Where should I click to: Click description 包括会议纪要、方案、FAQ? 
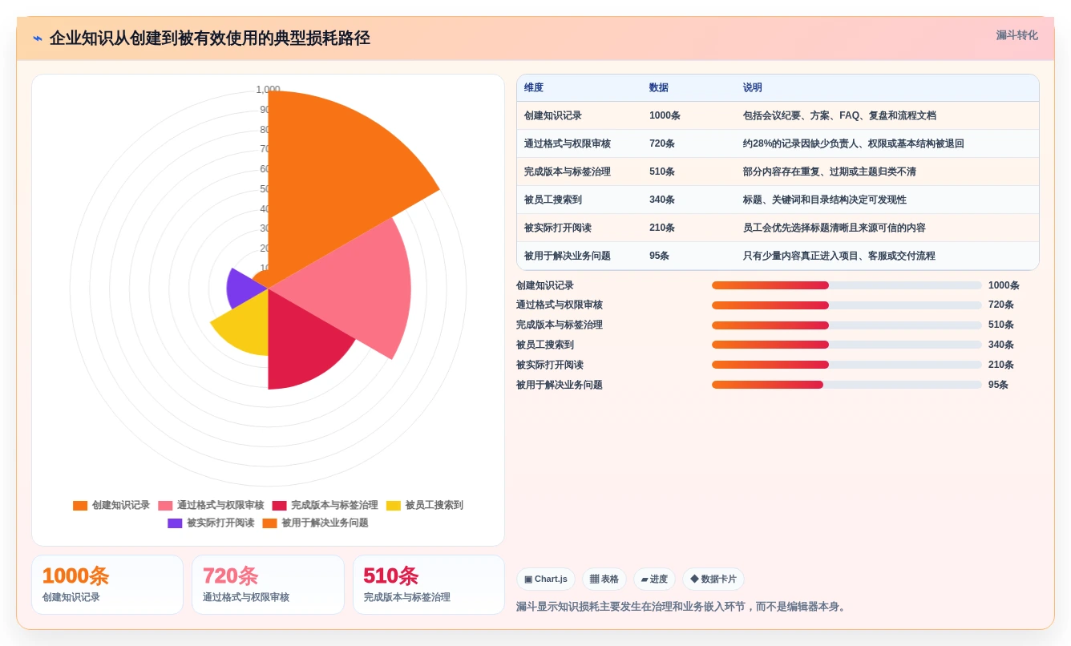839,115
